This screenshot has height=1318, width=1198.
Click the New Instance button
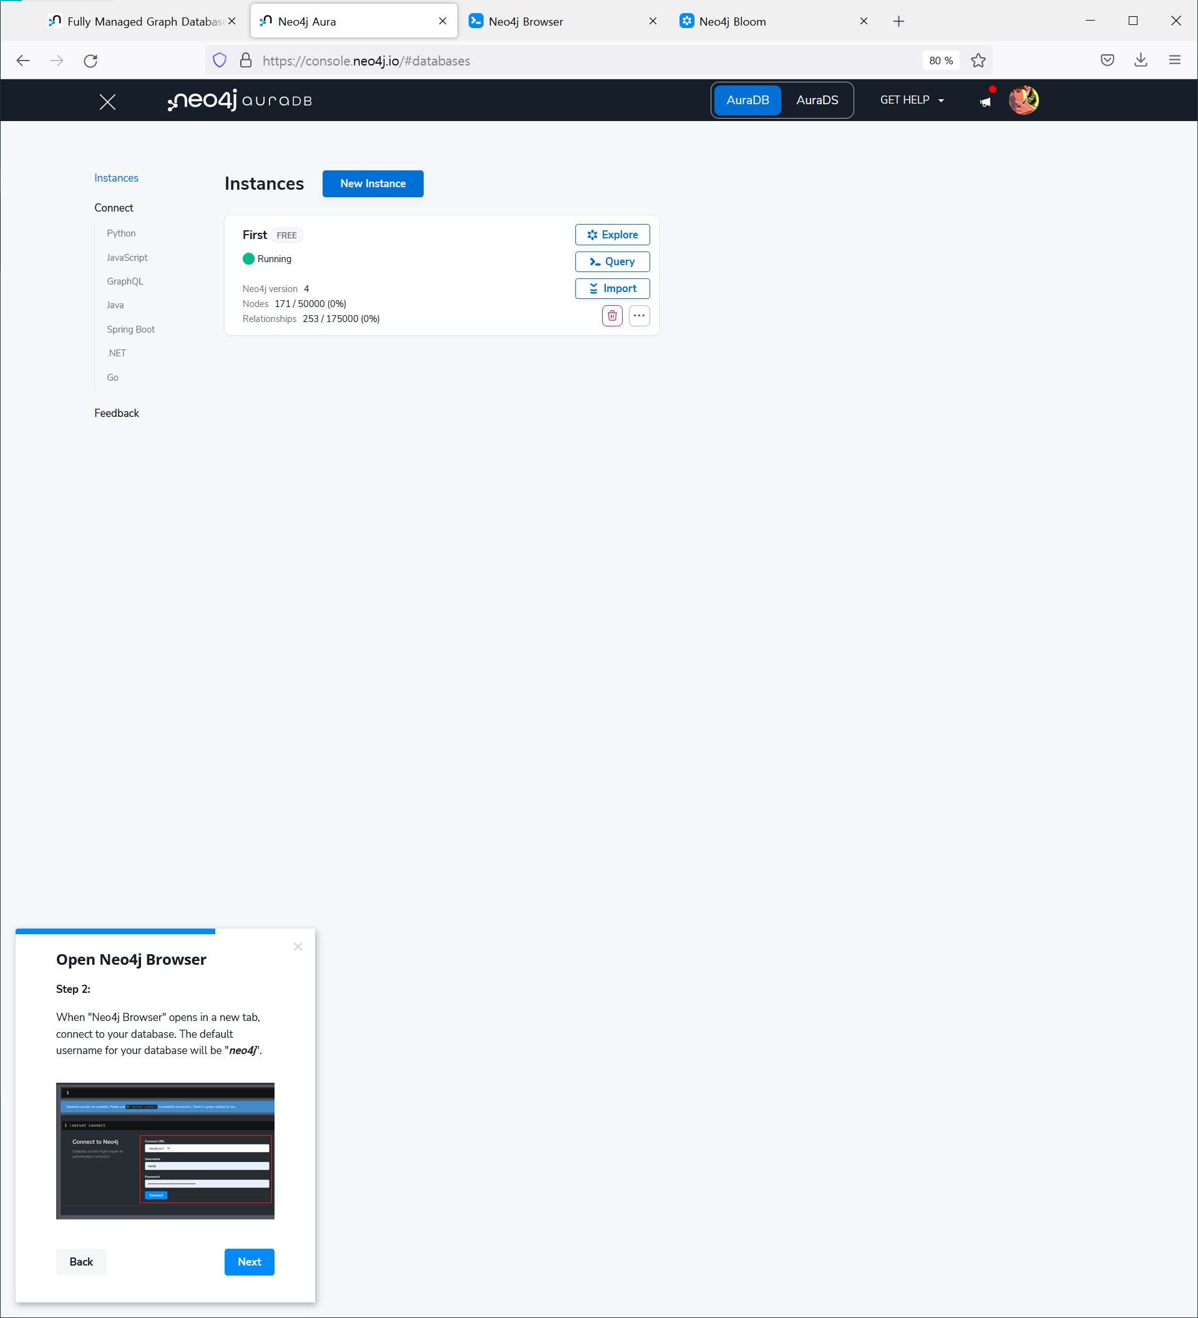(373, 183)
